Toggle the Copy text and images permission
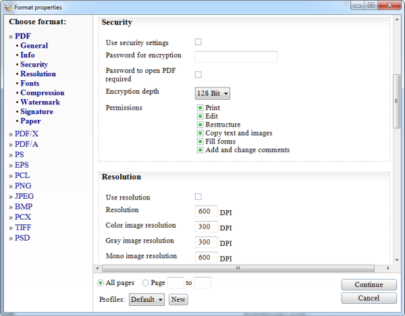 point(200,133)
